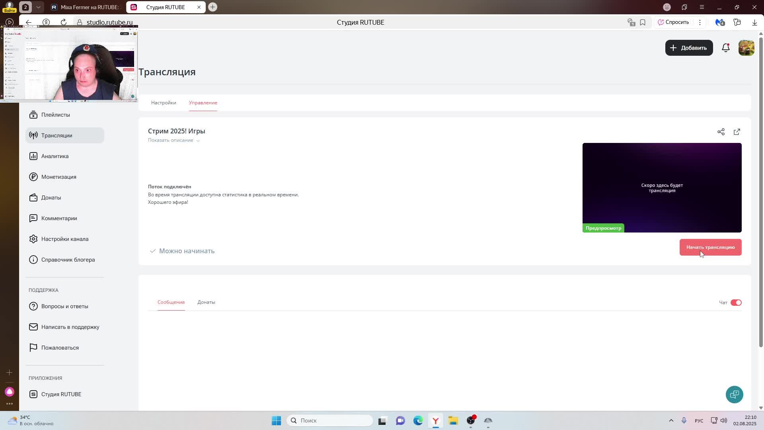Open the support chat widget icon
This screenshot has width=764, height=430.
coord(734,394)
